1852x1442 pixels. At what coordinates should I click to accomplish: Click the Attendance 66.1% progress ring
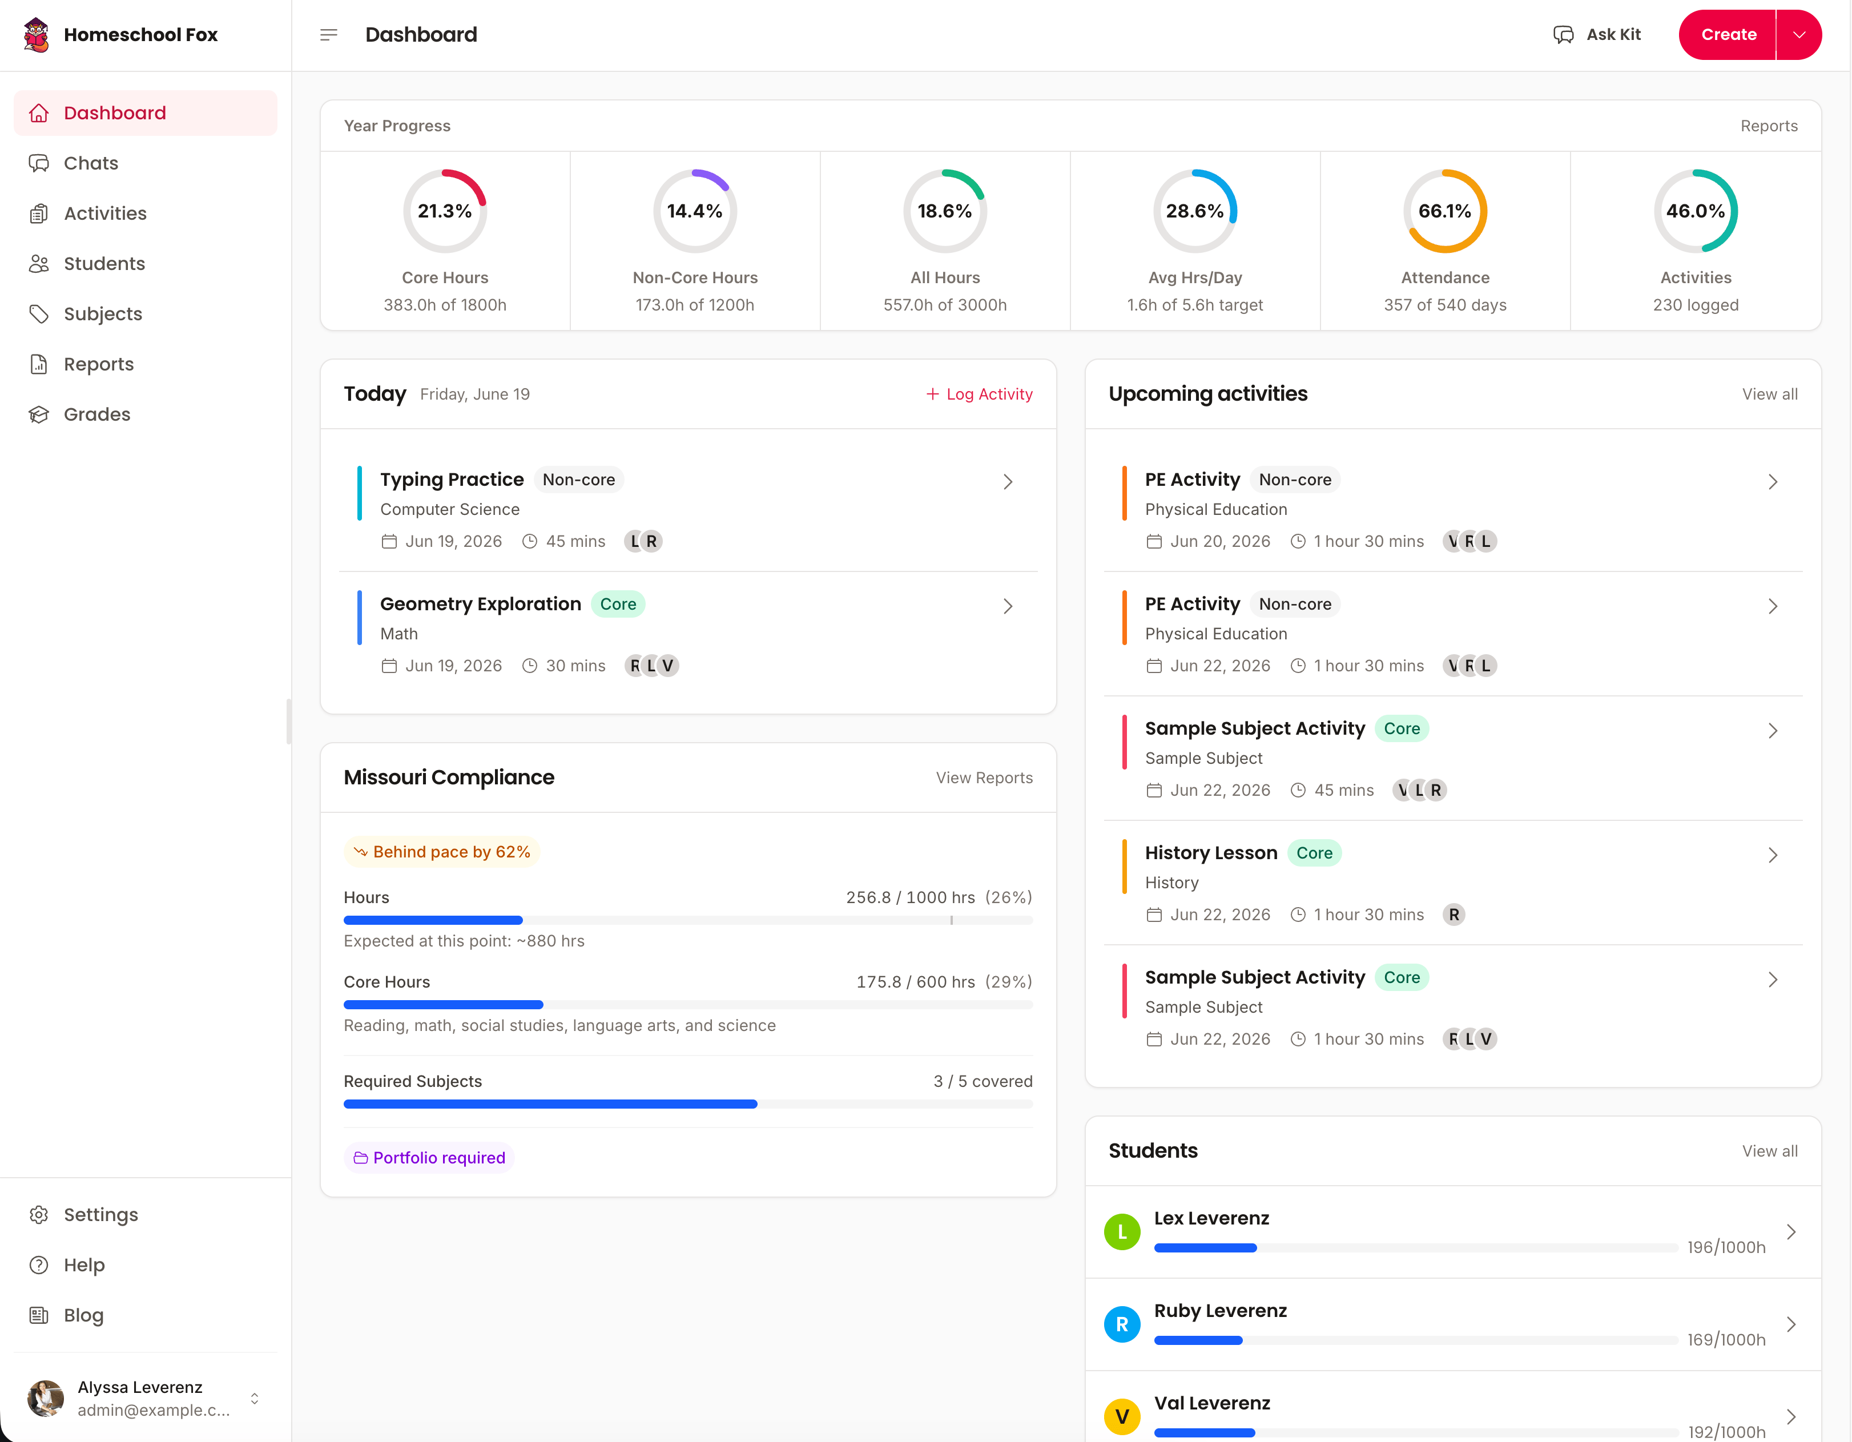tap(1445, 211)
